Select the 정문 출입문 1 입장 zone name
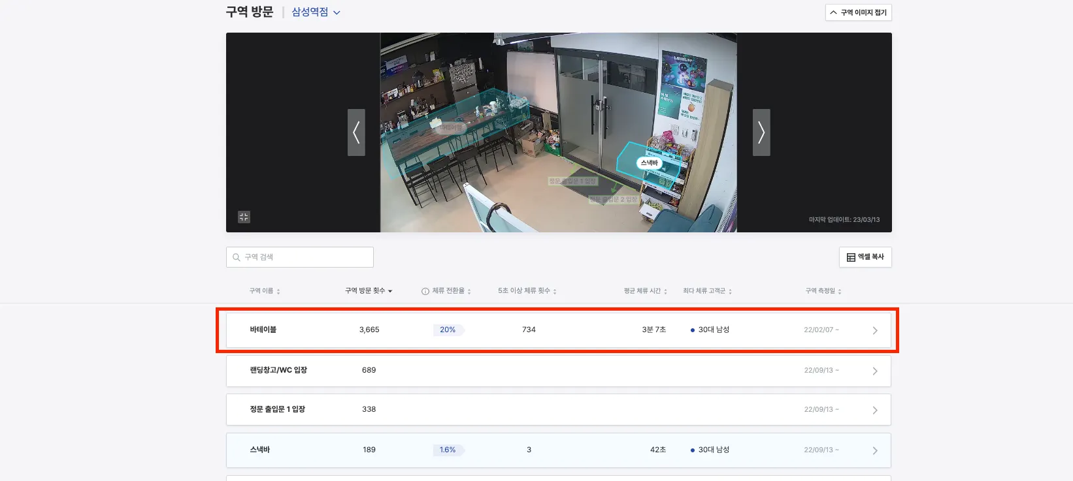1073x481 pixels. (x=278, y=409)
